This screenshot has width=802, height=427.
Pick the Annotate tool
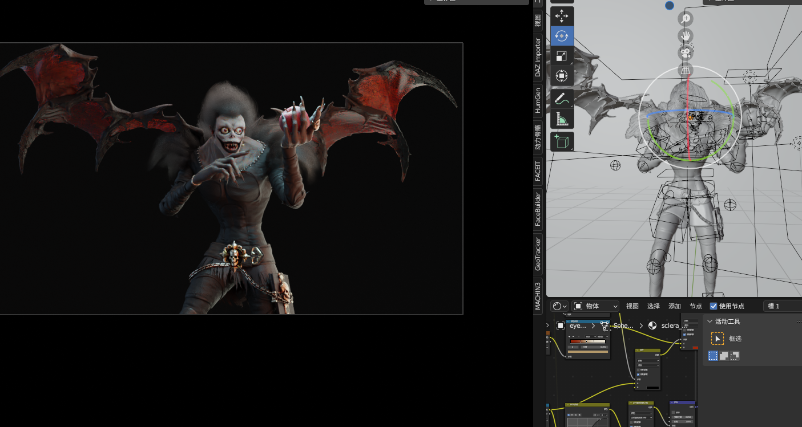(562, 97)
